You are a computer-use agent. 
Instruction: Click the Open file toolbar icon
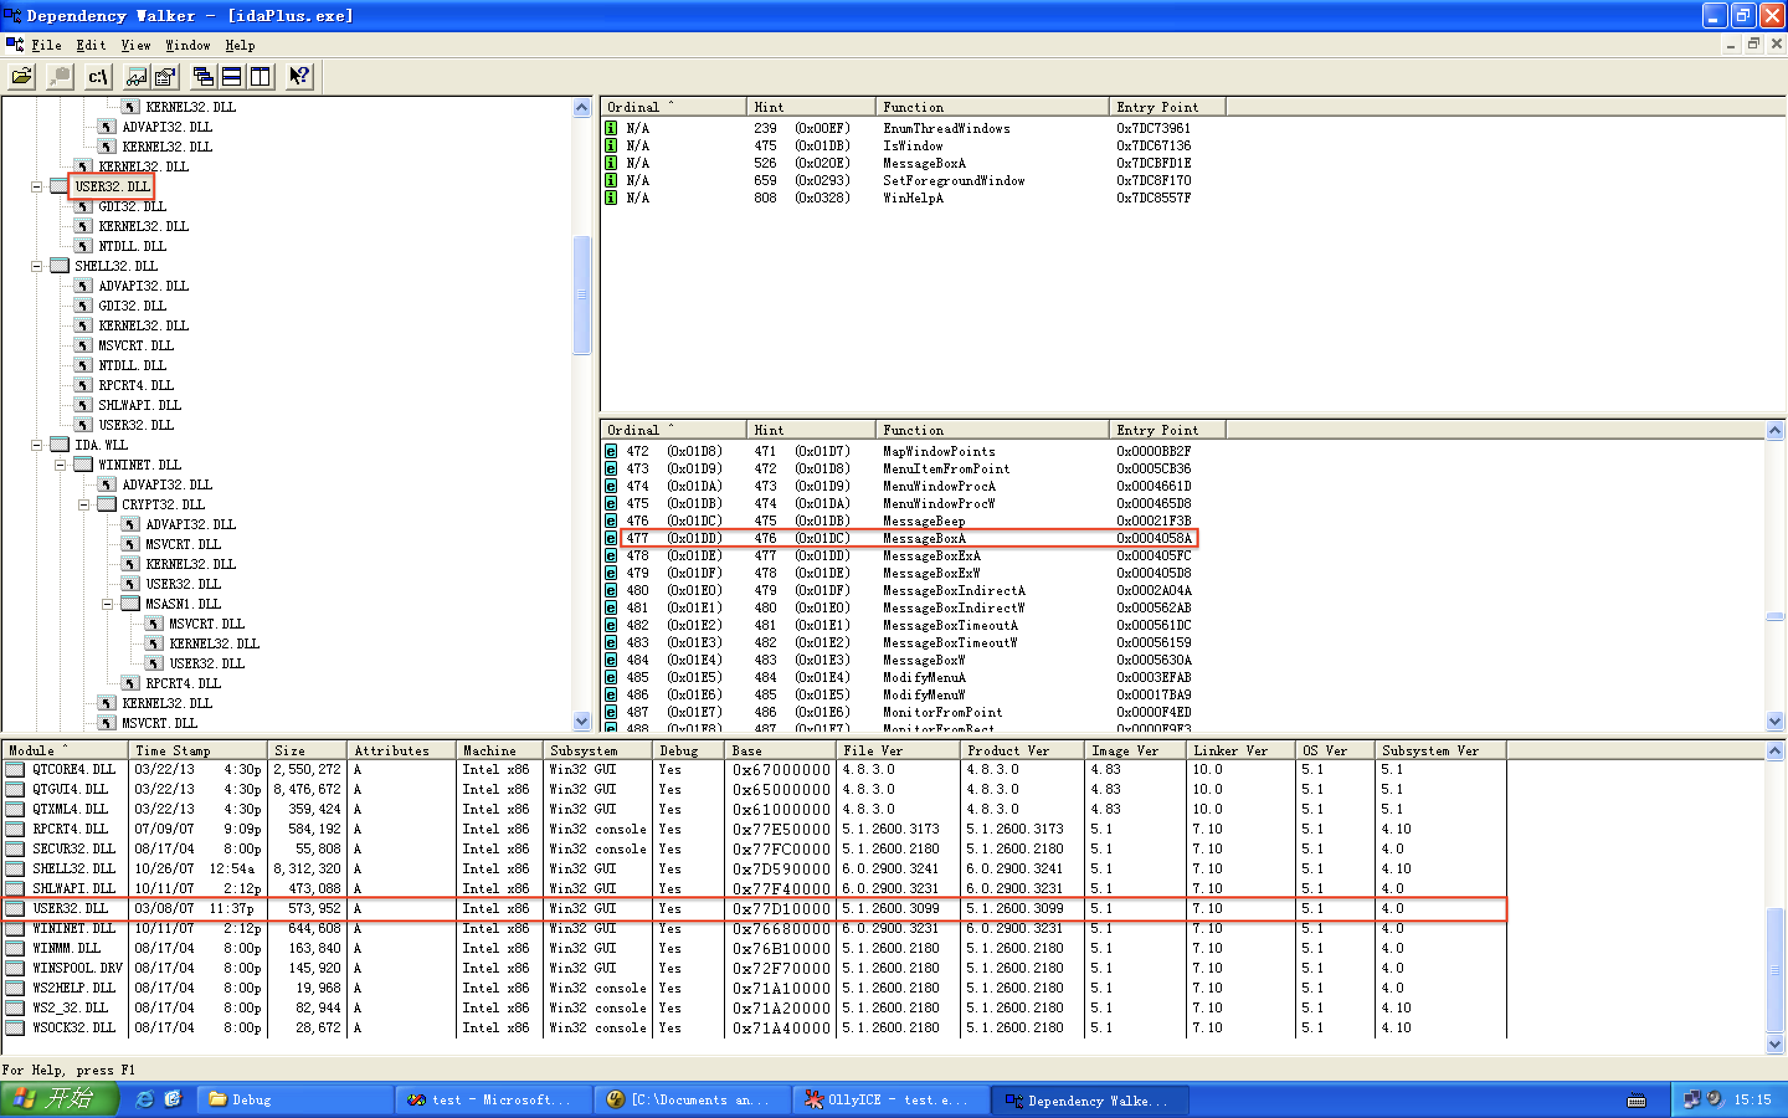pyautogui.click(x=22, y=75)
